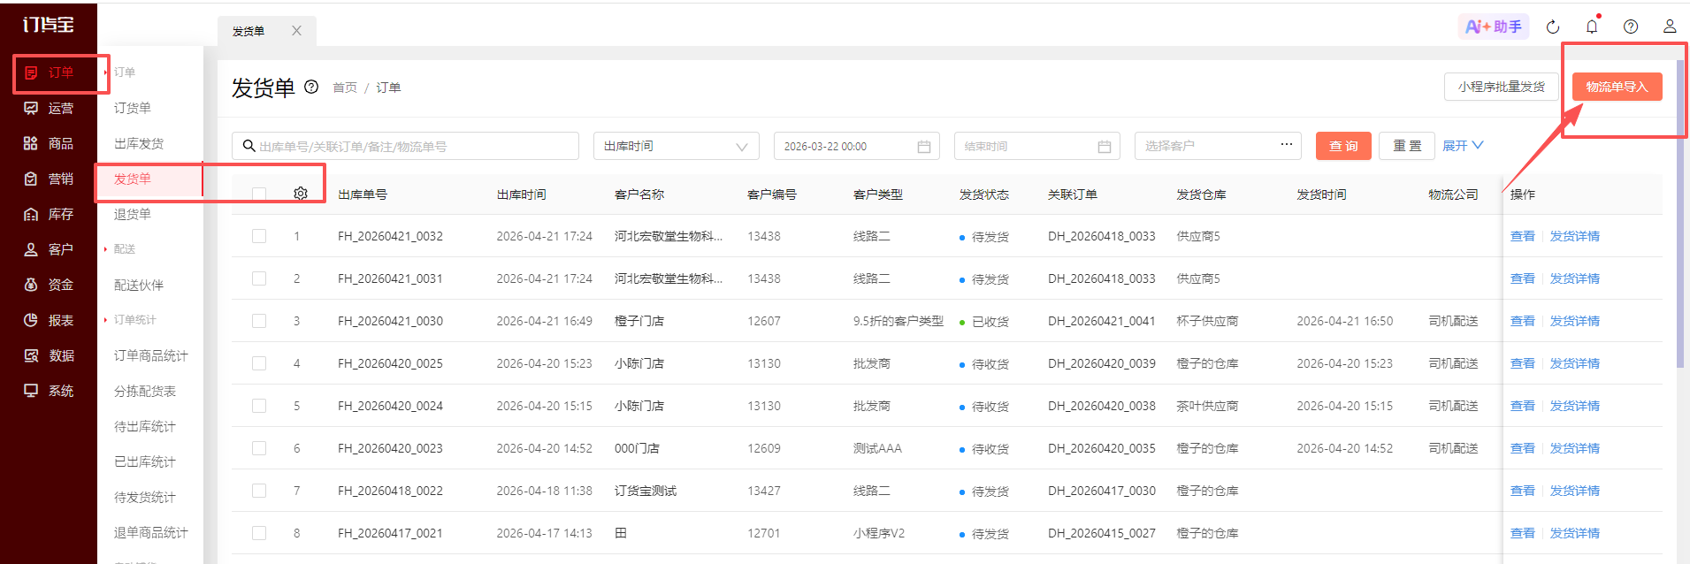The height and width of the screenshot is (564, 1690).
Task: Open the AI+助手 assistant
Action: click(1494, 27)
